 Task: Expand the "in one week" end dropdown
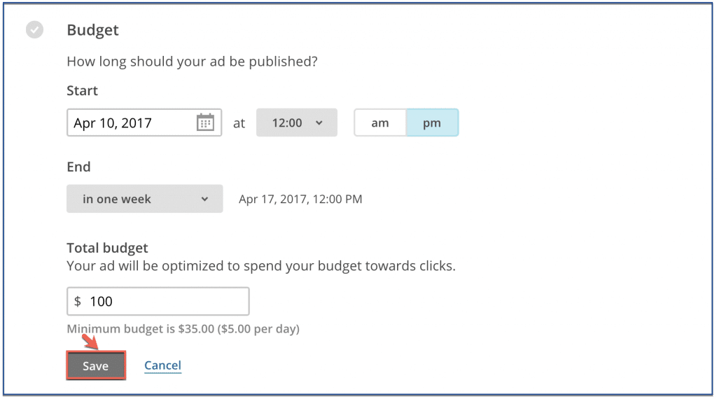[x=144, y=199]
